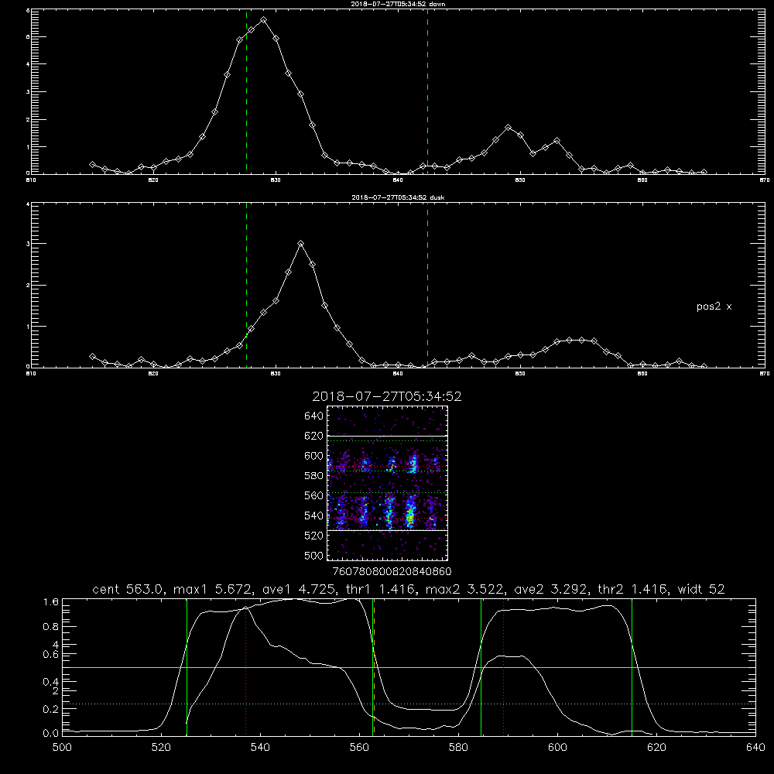This screenshot has width=774, height=774.
Task: Click 'widt 52' in the bottom plot title
Action: point(701,589)
